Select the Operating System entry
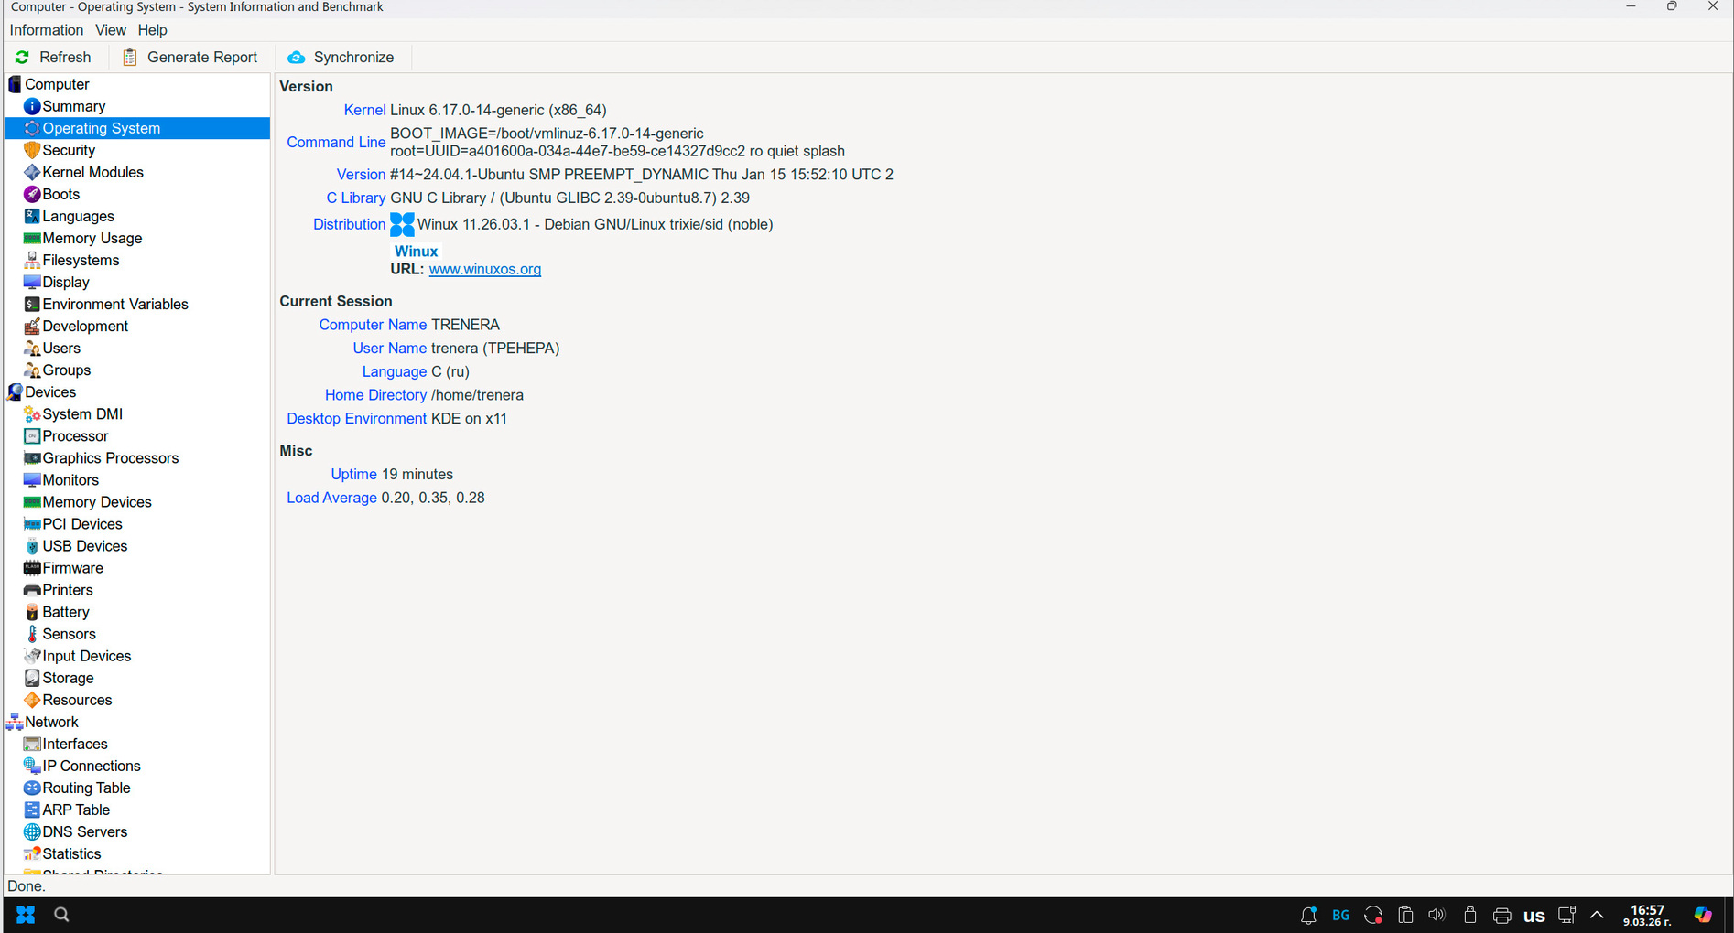The image size is (1734, 933). point(137,128)
